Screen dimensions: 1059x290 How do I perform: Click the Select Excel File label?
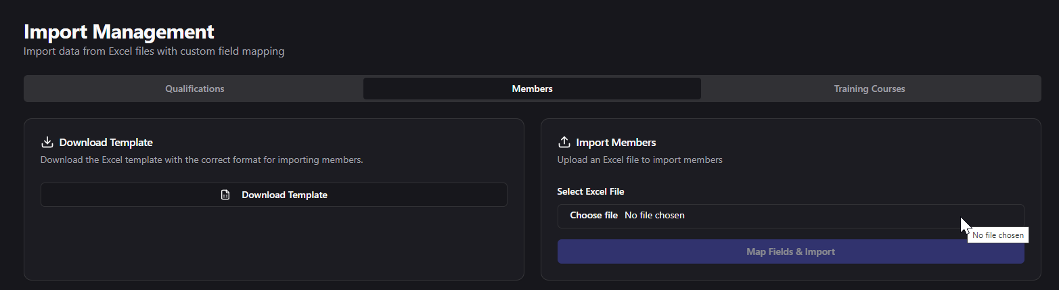click(x=590, y=192)
